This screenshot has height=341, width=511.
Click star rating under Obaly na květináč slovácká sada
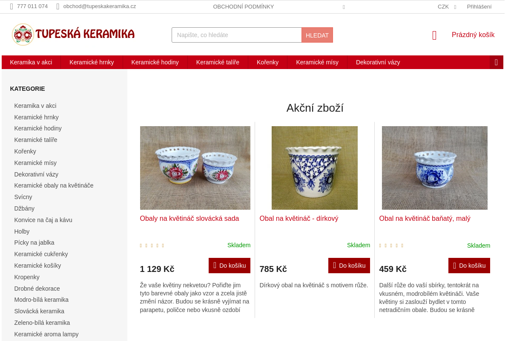pos(152,246)
